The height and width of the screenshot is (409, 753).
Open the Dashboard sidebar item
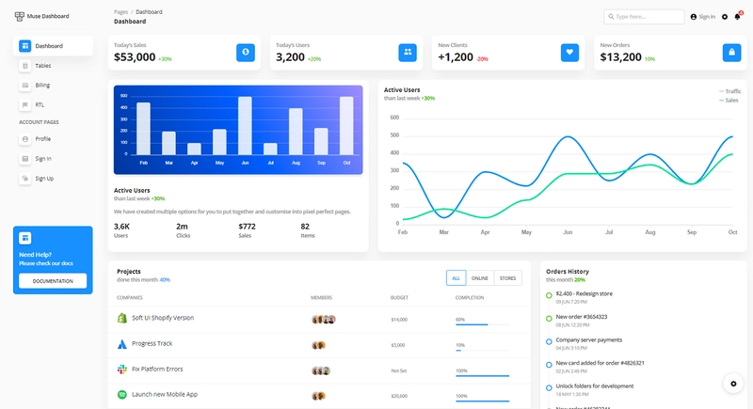point(53,46)
